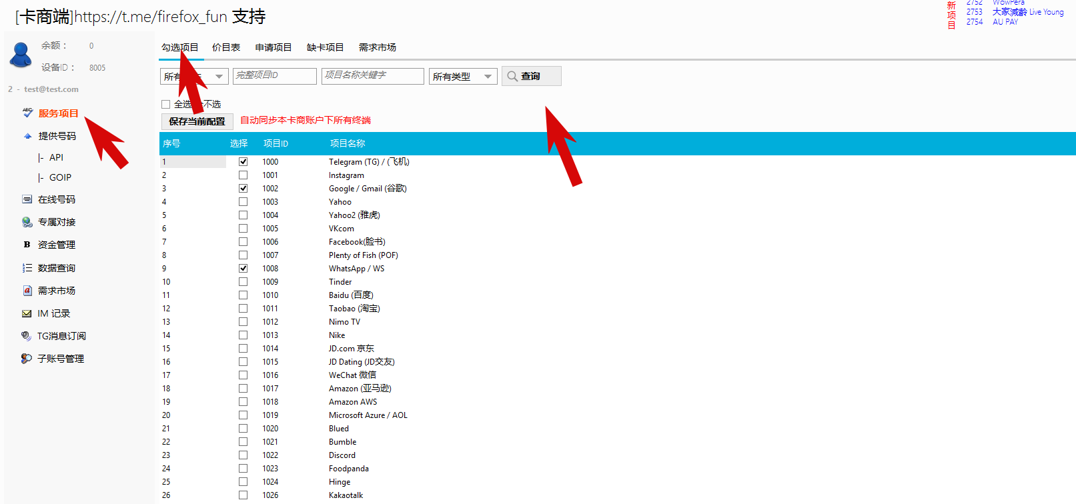Open the first filter dropdown near 完整项目ID

tap(194, 76)
